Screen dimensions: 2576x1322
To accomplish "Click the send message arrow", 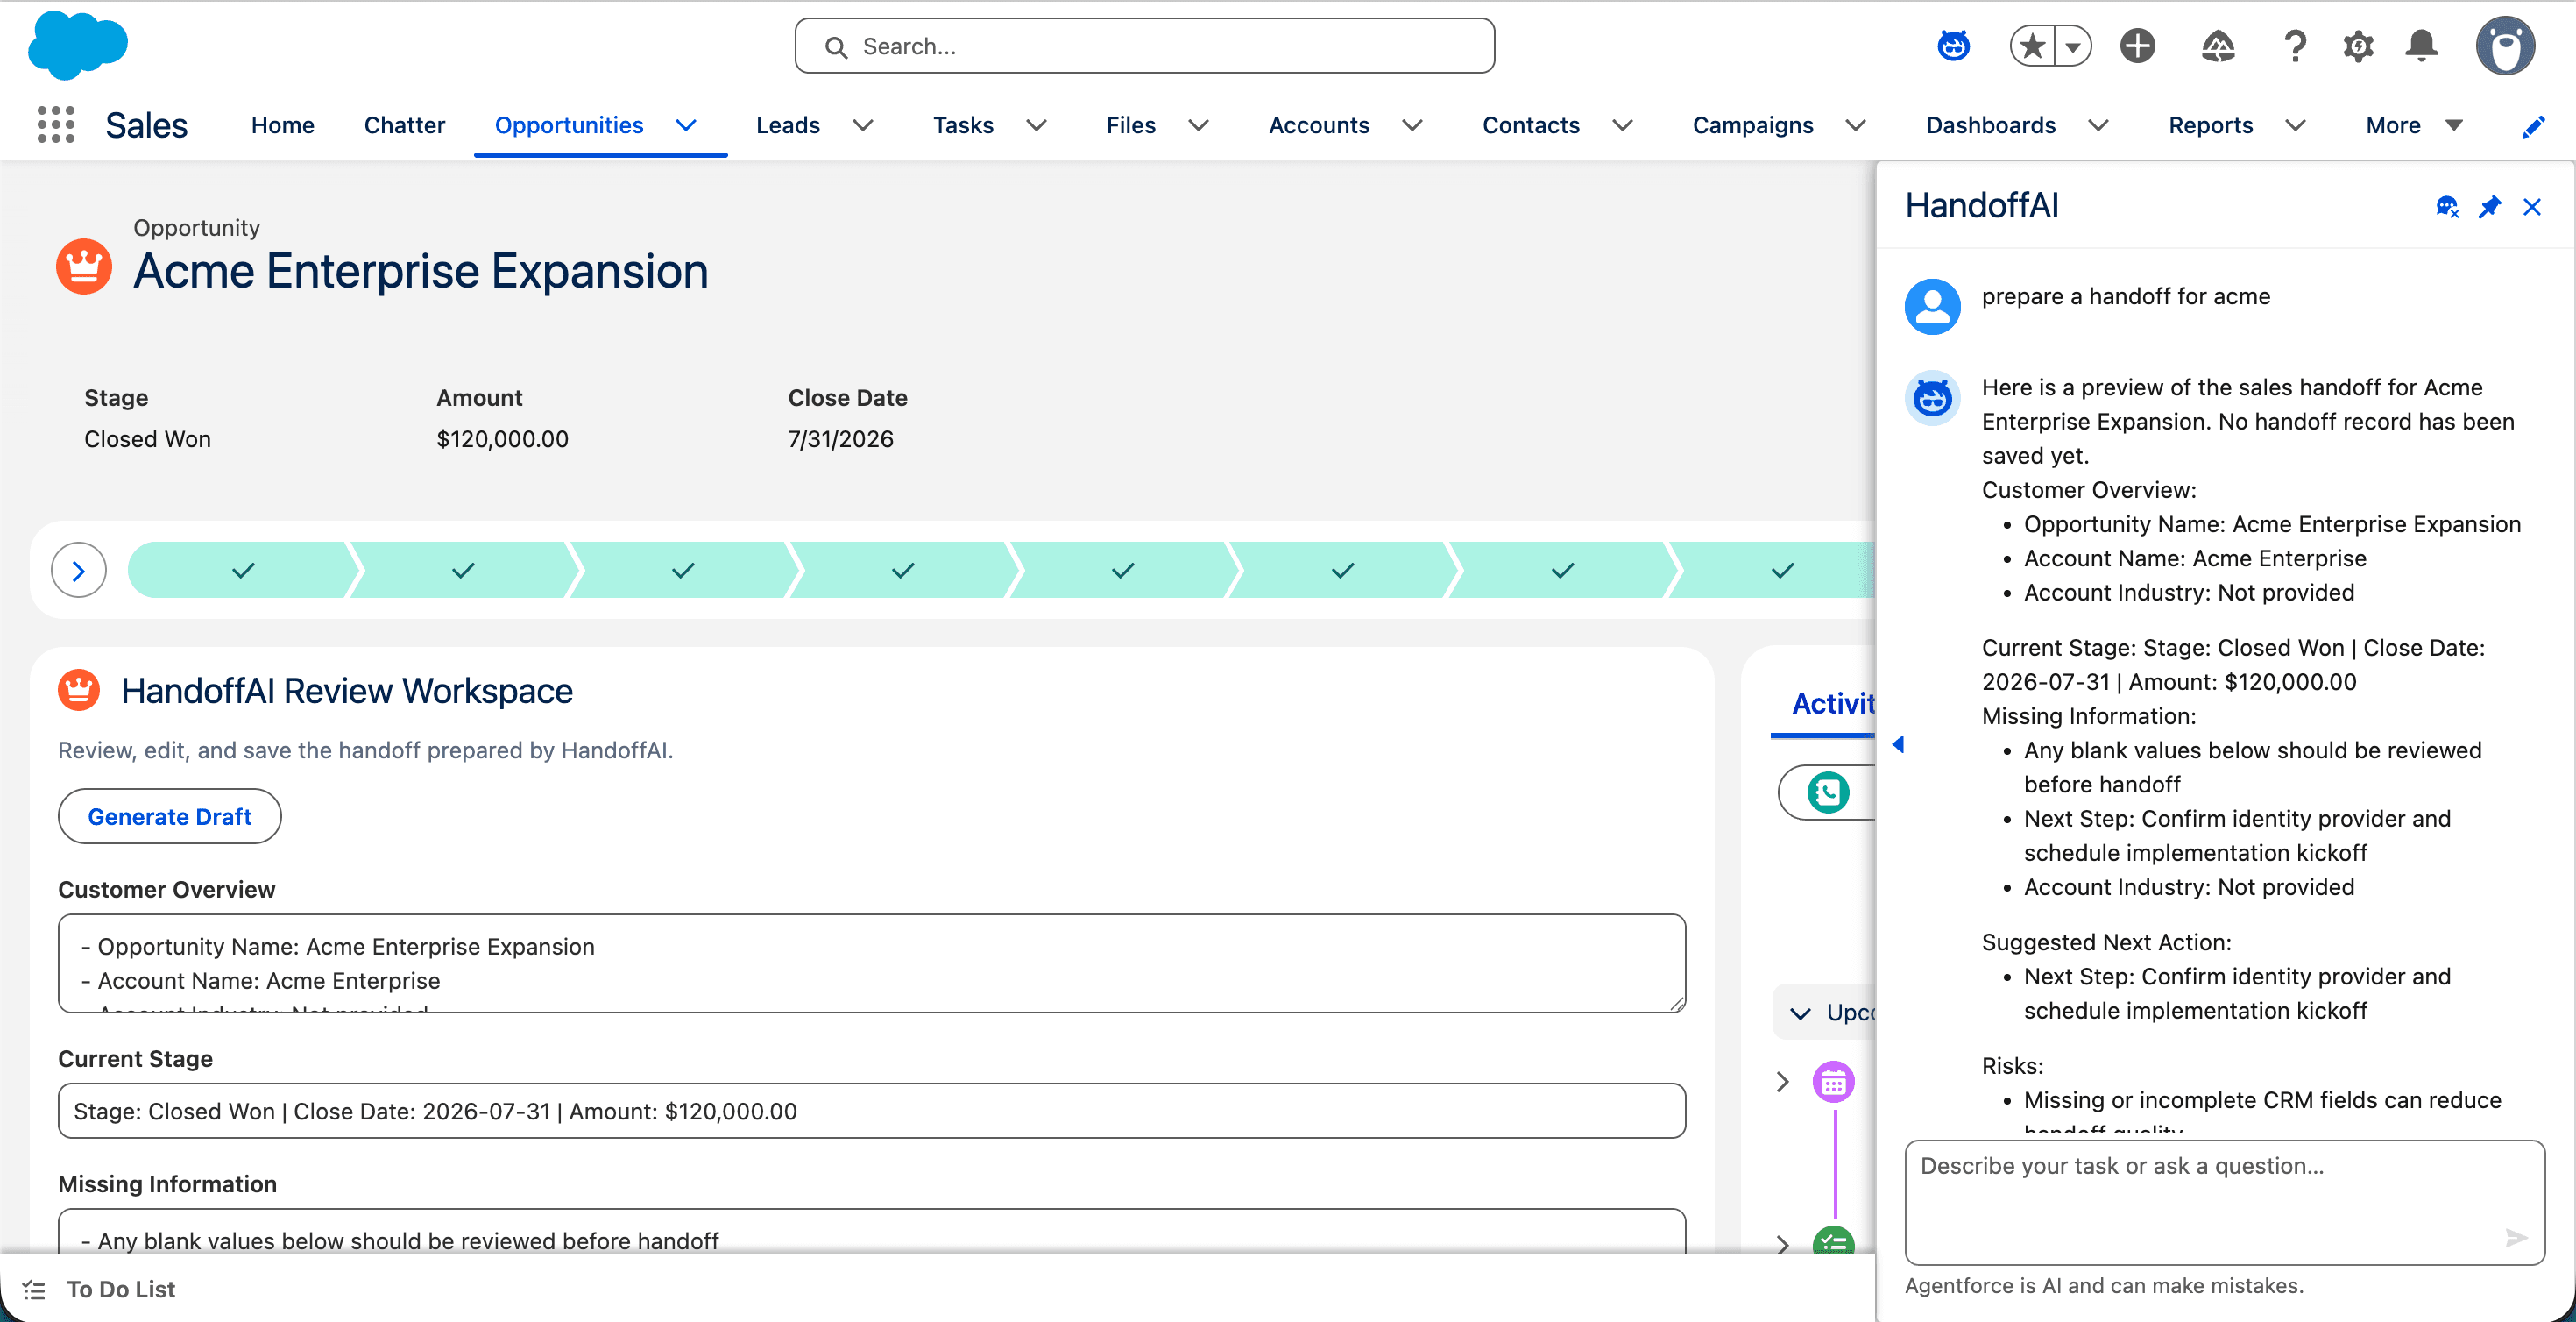I will (2516, 1238).
